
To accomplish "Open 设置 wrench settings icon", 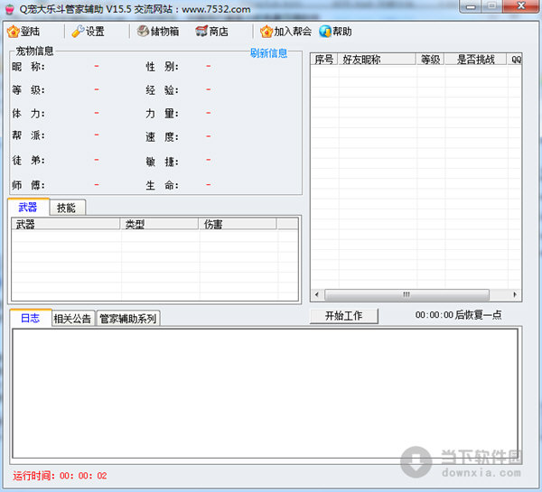I will point(78,32).
